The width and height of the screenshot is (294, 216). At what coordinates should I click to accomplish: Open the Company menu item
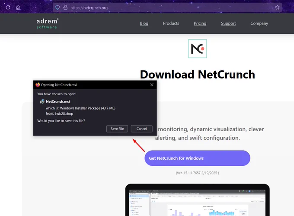(x=259, y=23)
